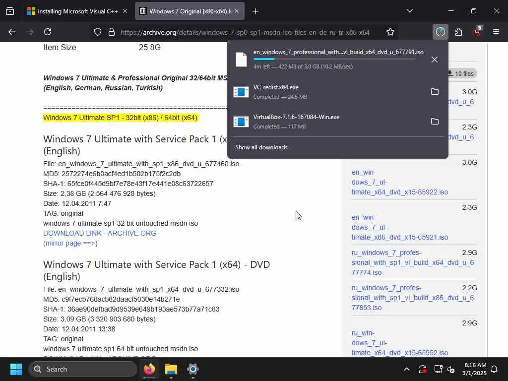Click the archive.org URL address bar
The image size is (508, 381).
(245, 32)
